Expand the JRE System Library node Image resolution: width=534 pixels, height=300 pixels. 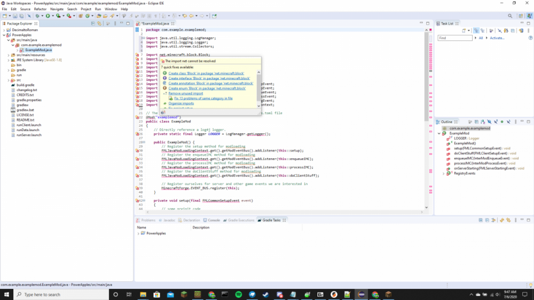(x=9, y=60)
